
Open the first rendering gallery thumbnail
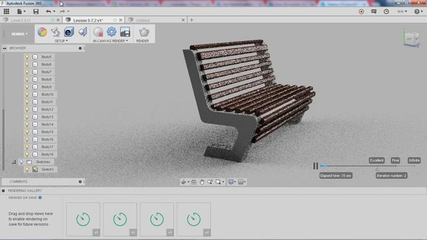pos(83,219)
